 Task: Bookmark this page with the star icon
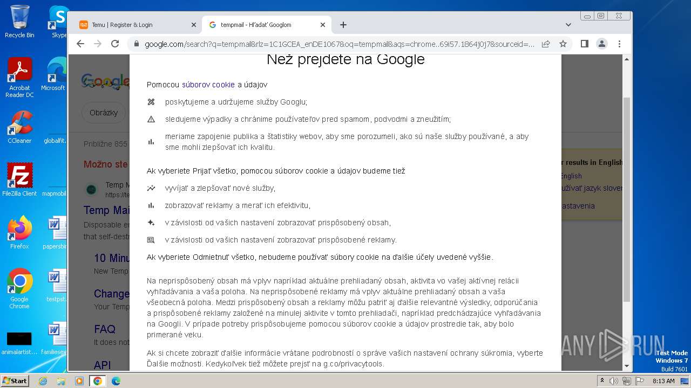pos(563,44)
